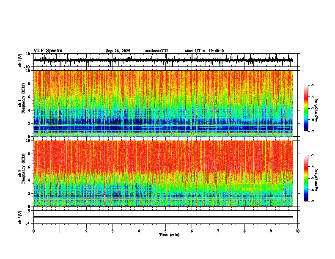Image resolution: width=335 pixels, height=259 pixels.
Task: Click the ch.1 spectrogram plot
Action: [x=163, y=103]
